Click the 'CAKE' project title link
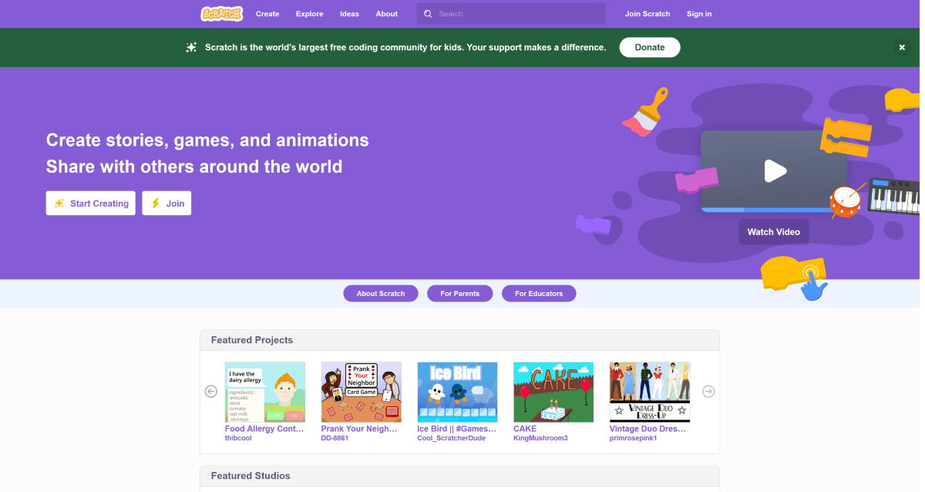The image size is (925, 492). (525, 429)
